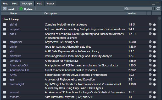Image resolution: width=162 pixels, height=100 pixels.
Task: Remove AnnotationHub with the X icon
Action: [x=154, y=70]
